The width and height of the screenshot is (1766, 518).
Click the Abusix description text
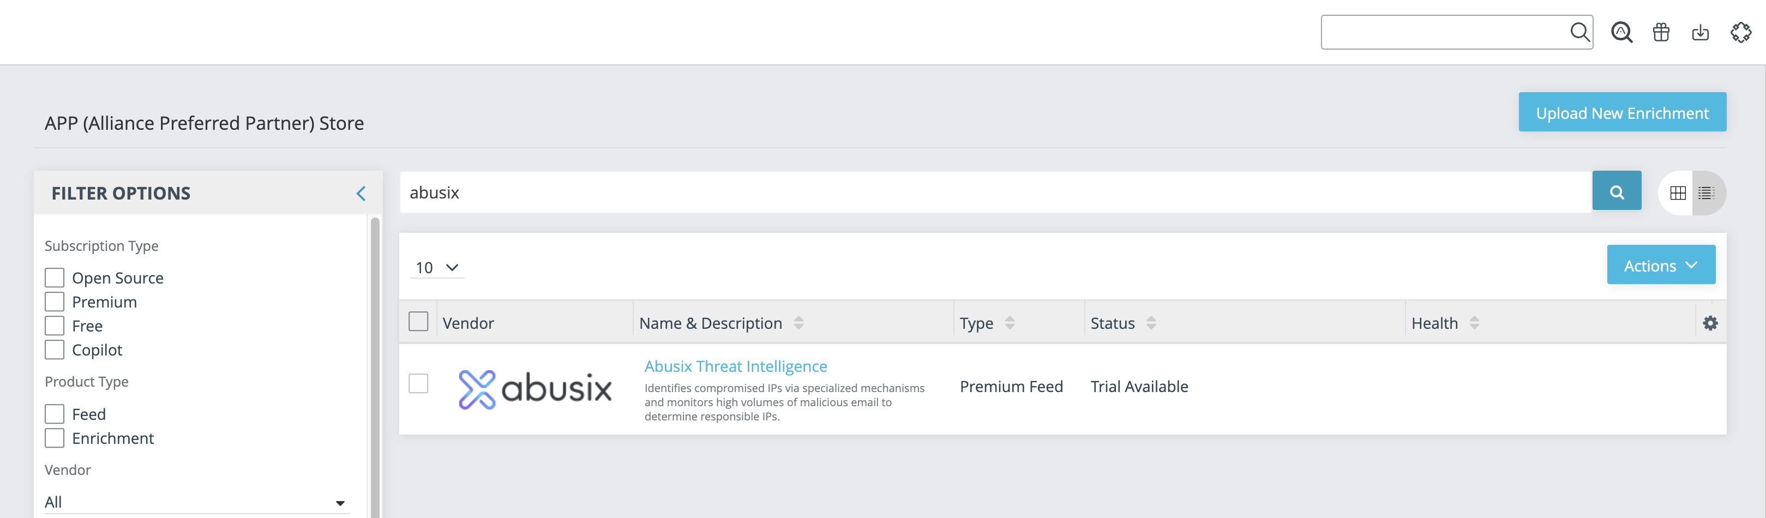[x=784, y=402]
